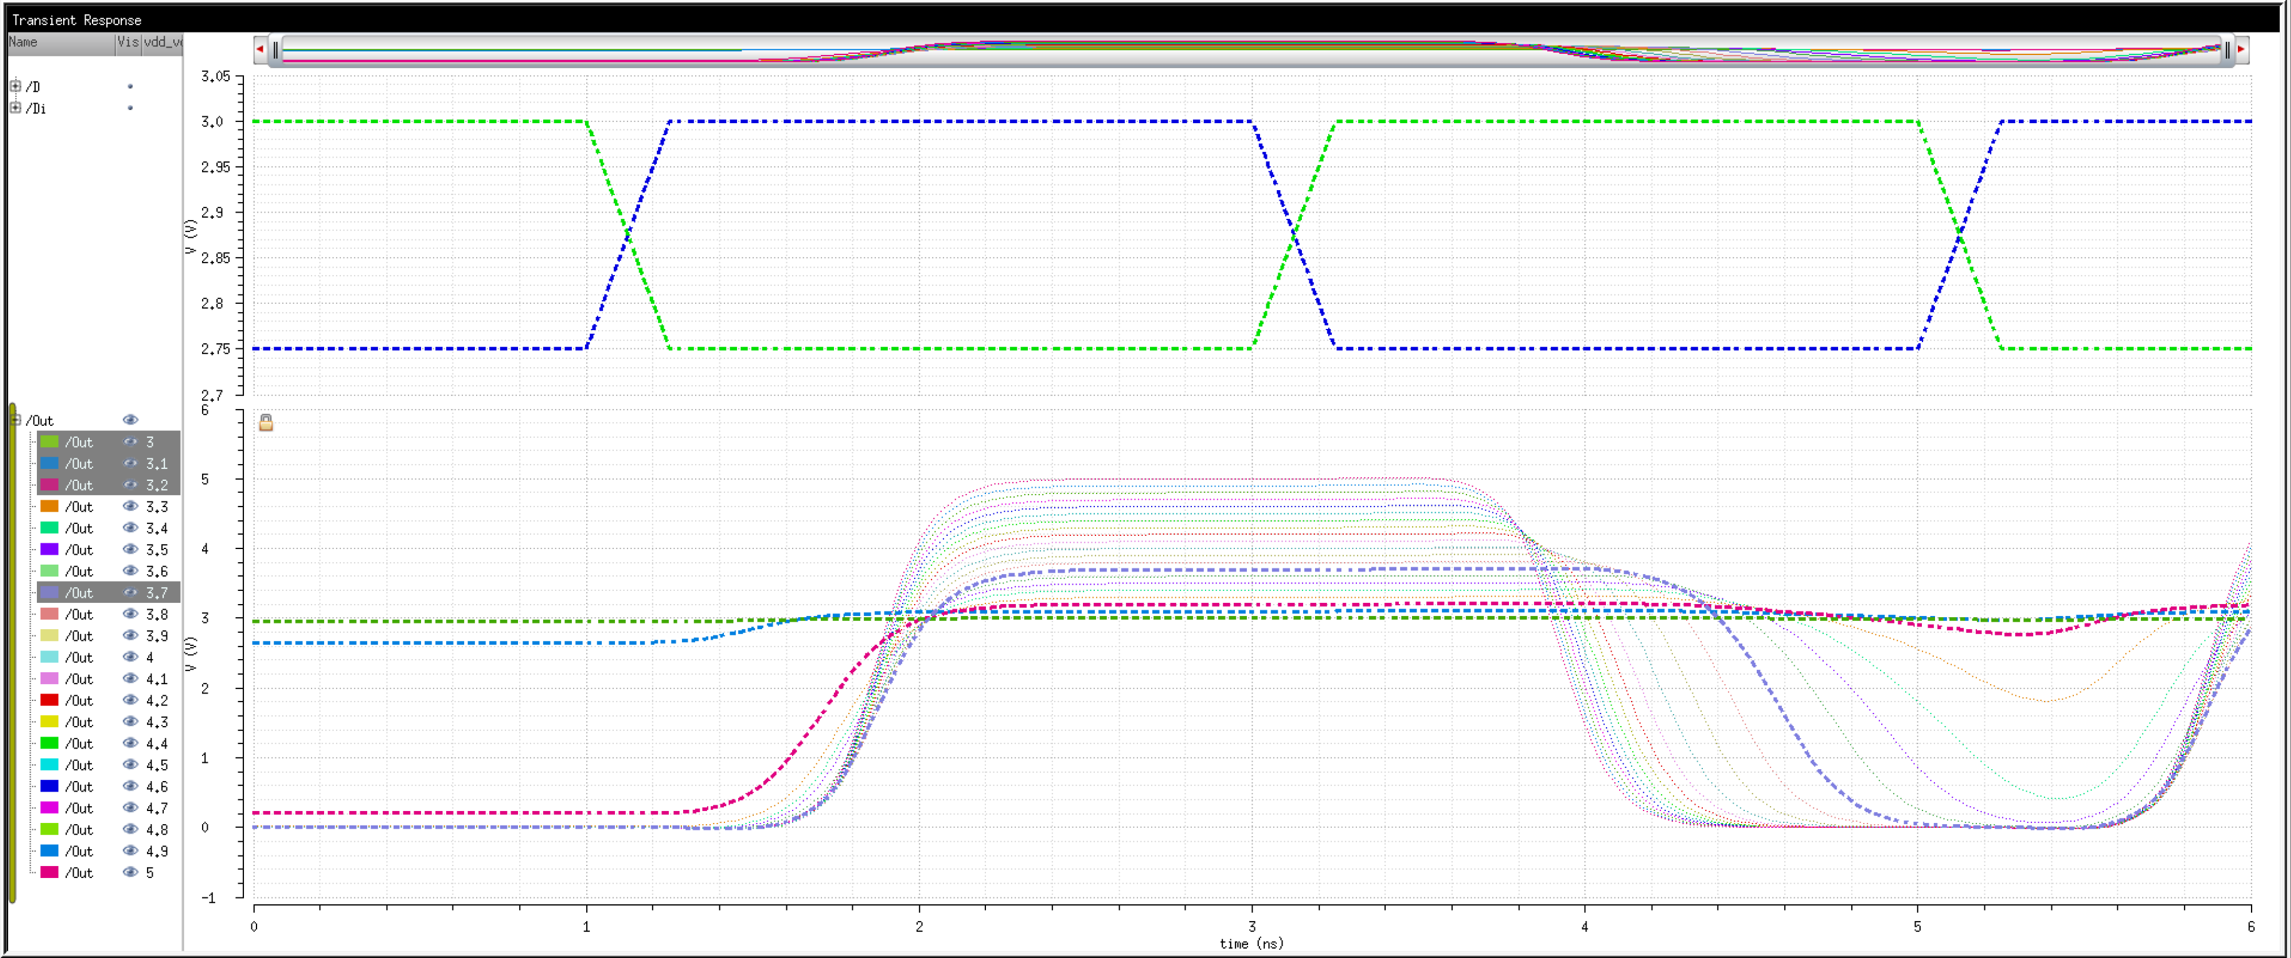Click the left grip handle of the zoom bar
Viewport: 2291px width, 958px height.
276,51
